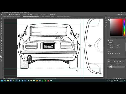The width and height of the screenshot is (126, 94).
Task: Open File Explorer from the taskbar
Action: coord(8,81)
